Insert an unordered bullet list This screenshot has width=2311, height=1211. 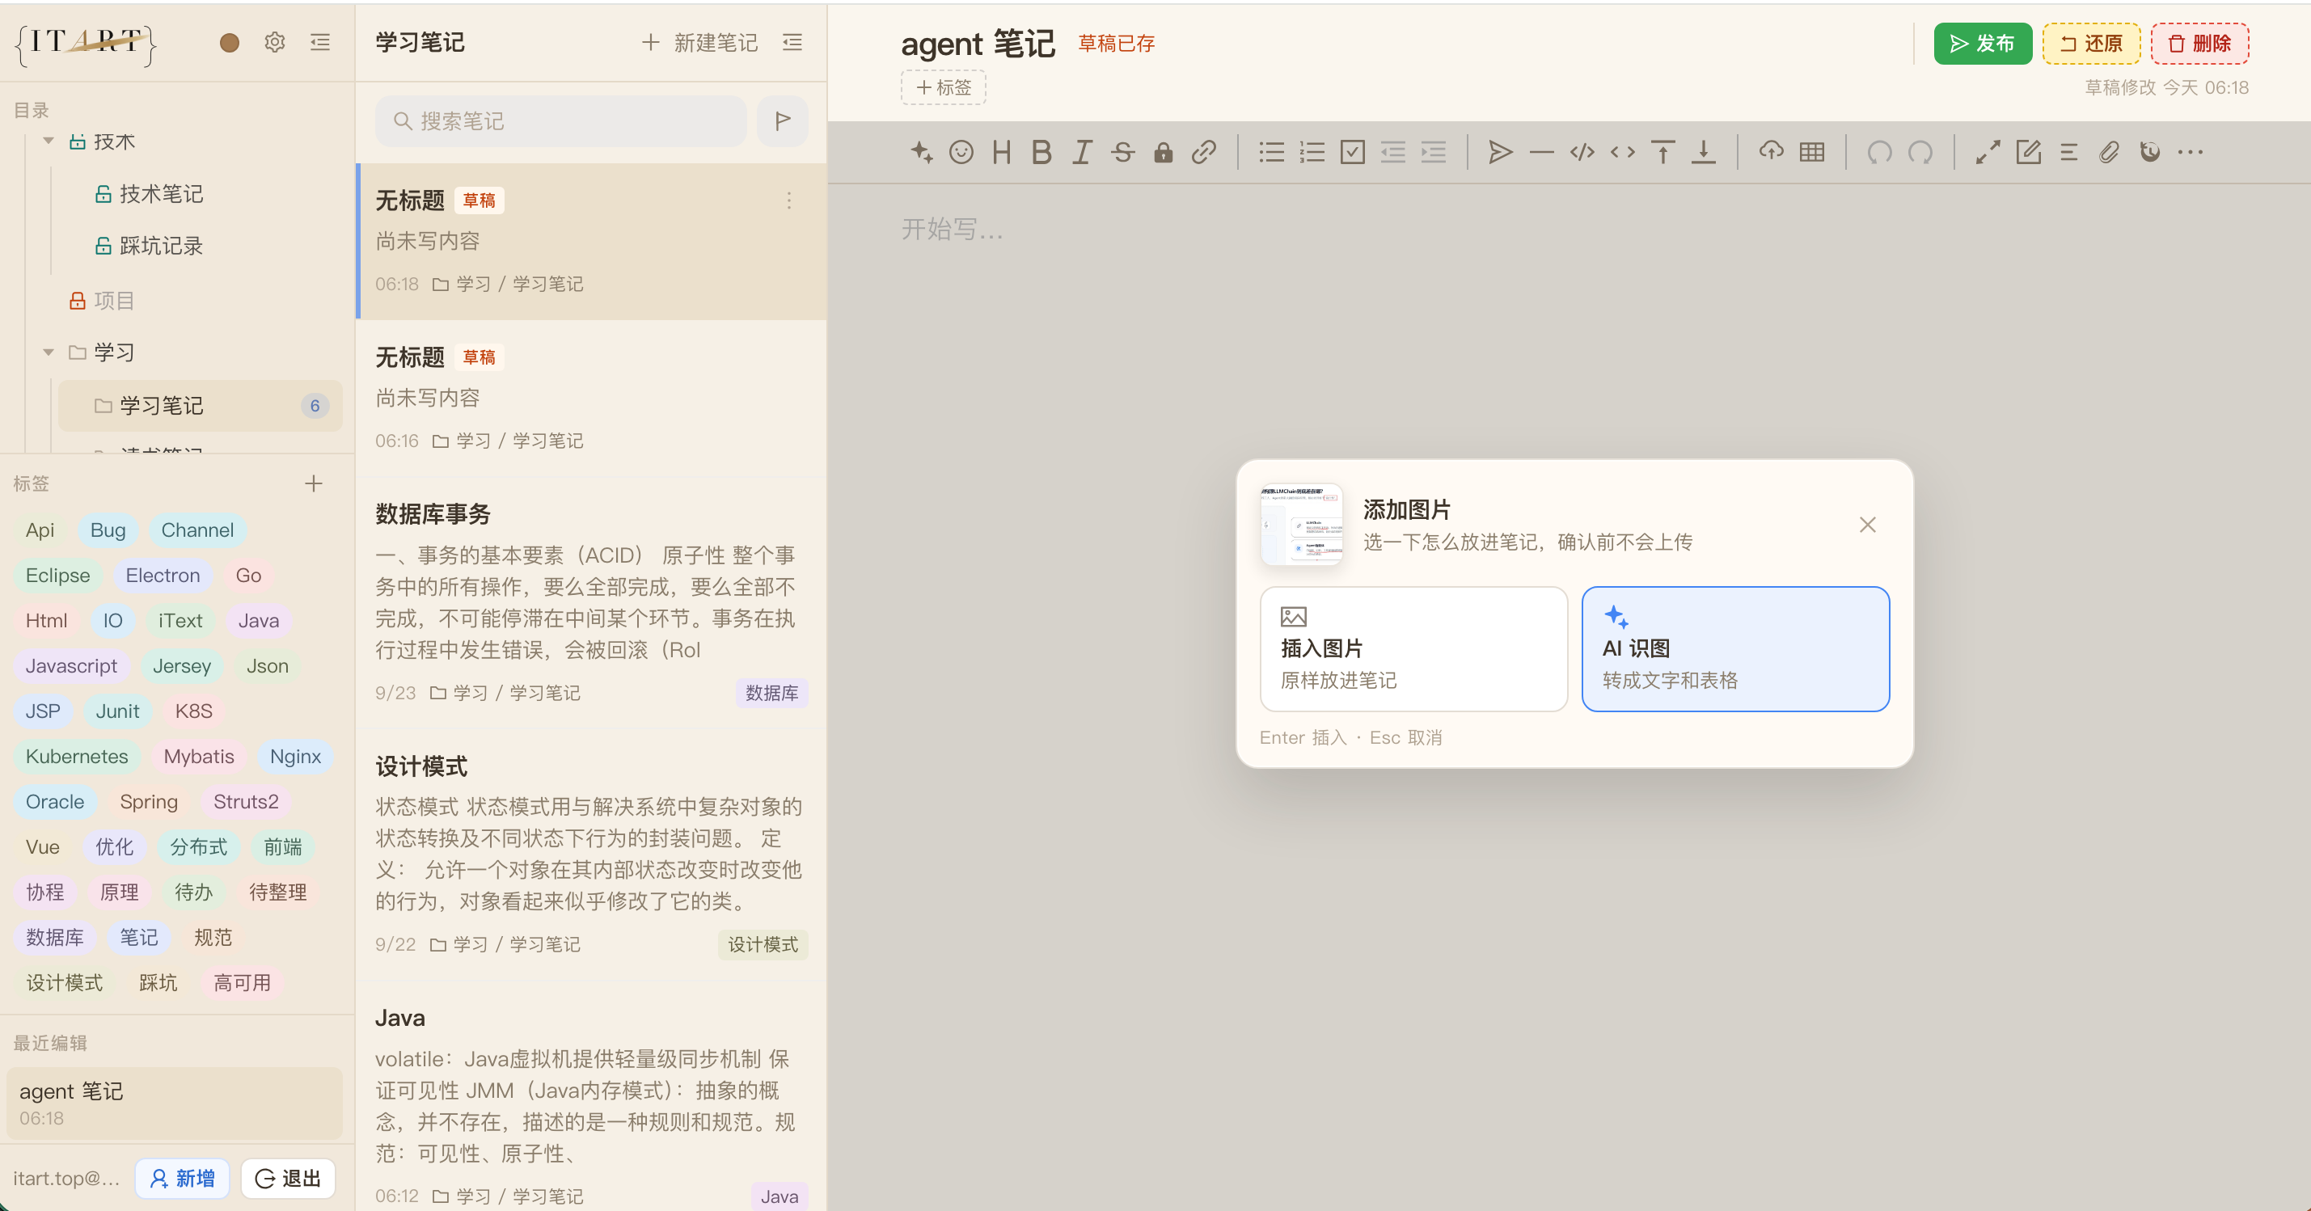(1271, 153)
